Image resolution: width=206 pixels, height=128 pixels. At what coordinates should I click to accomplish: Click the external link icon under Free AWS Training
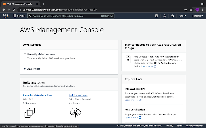click(x=140, y=100)
